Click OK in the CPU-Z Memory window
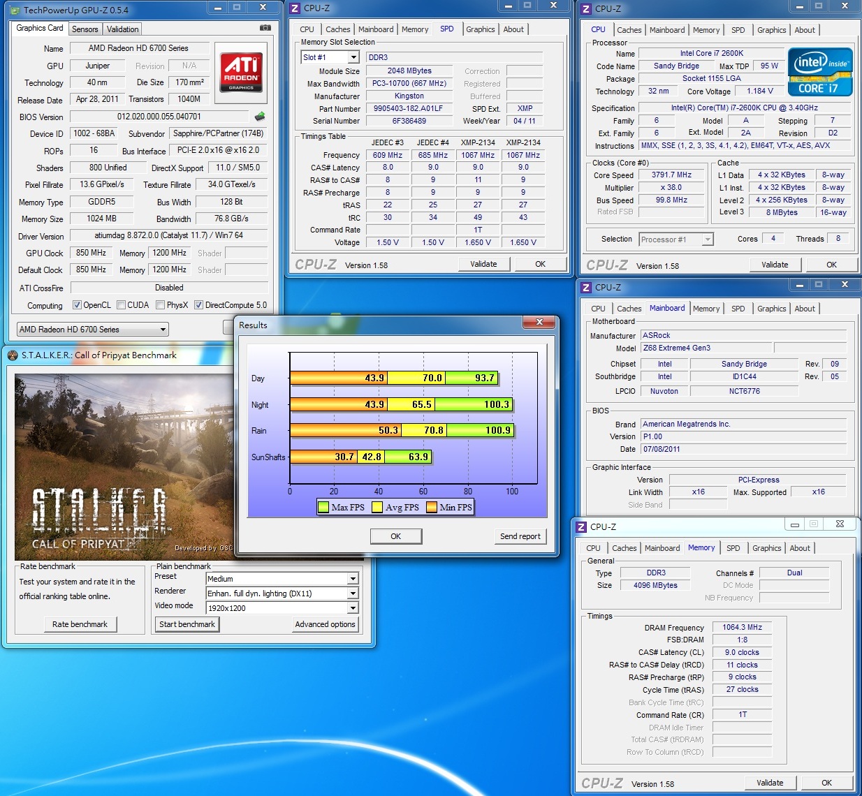This screenshot has width=862, height=796. pos(826,783)
